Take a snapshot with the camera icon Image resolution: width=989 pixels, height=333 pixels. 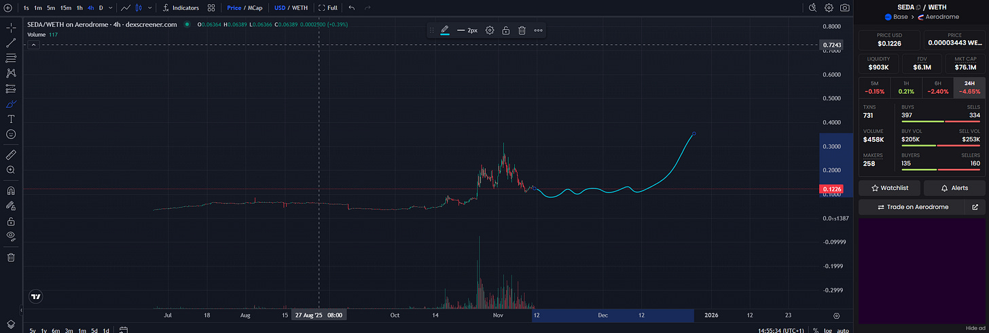coord(844,7)
